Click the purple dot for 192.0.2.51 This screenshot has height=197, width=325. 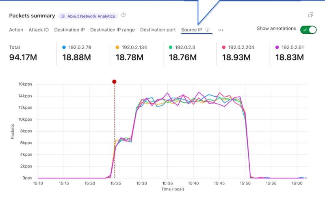[277, 47]
